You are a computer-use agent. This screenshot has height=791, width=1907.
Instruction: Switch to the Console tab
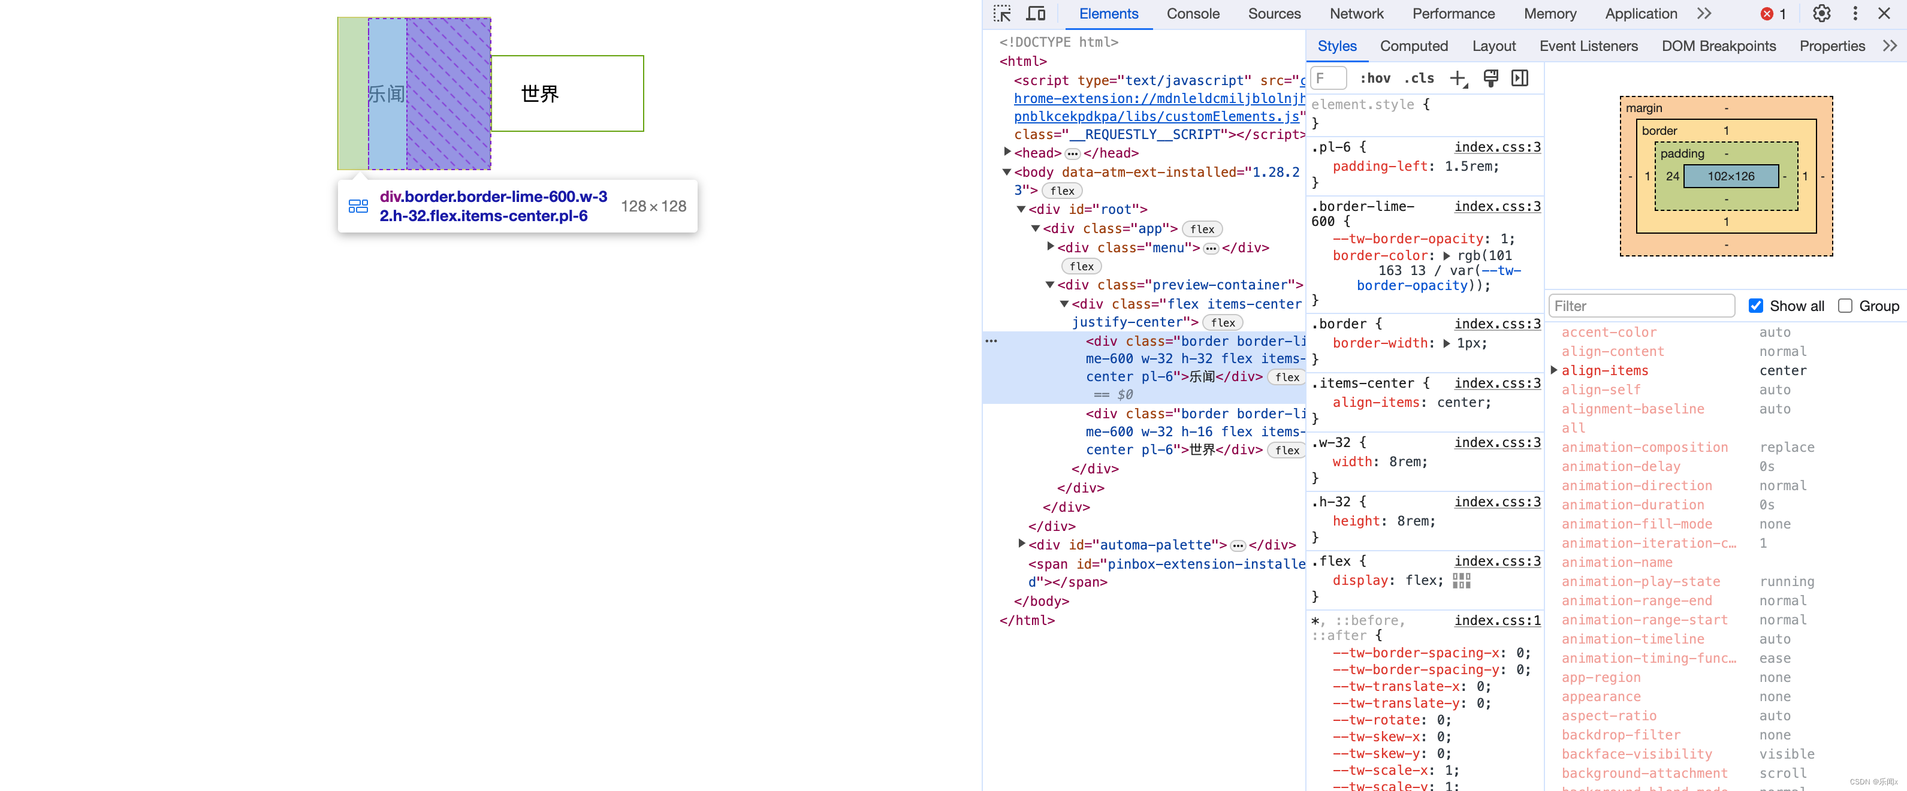point(1192,13)
